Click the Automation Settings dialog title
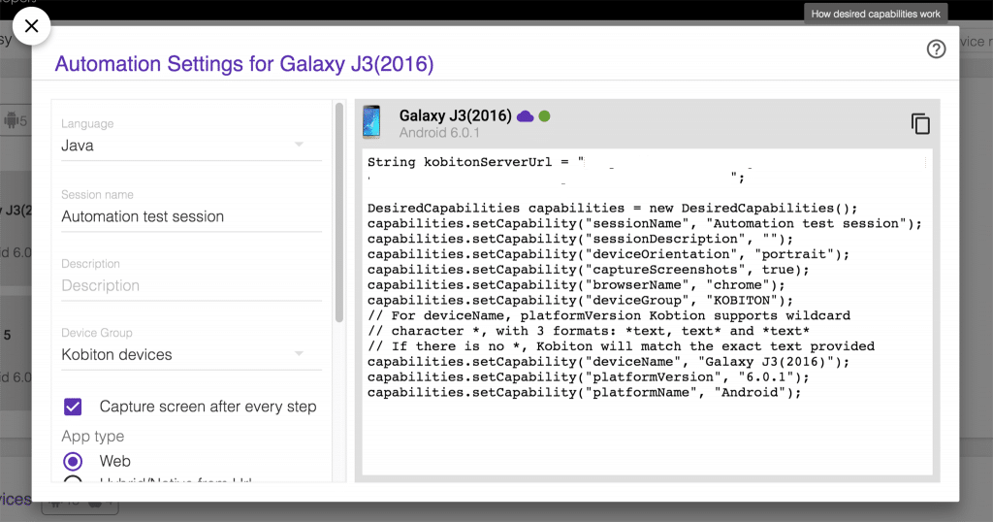The image size is (993, 522). [x=243, y=64]
